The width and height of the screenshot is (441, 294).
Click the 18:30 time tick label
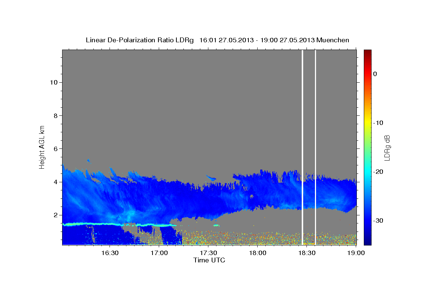point(307,253)
